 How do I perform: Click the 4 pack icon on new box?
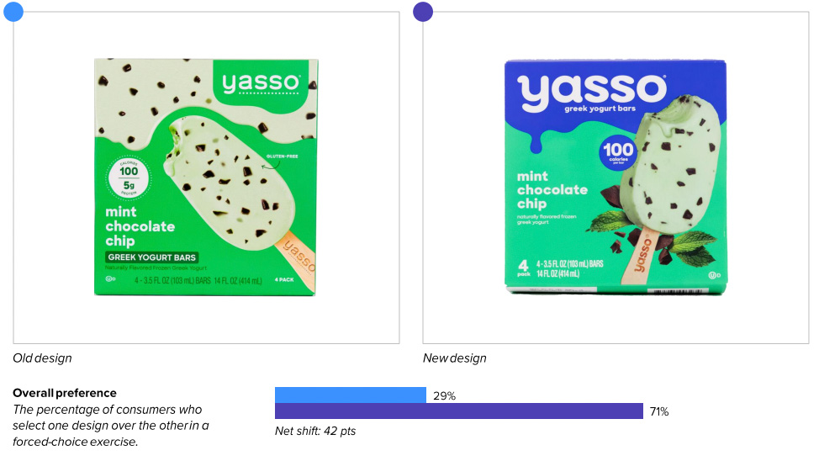(524, 268)
